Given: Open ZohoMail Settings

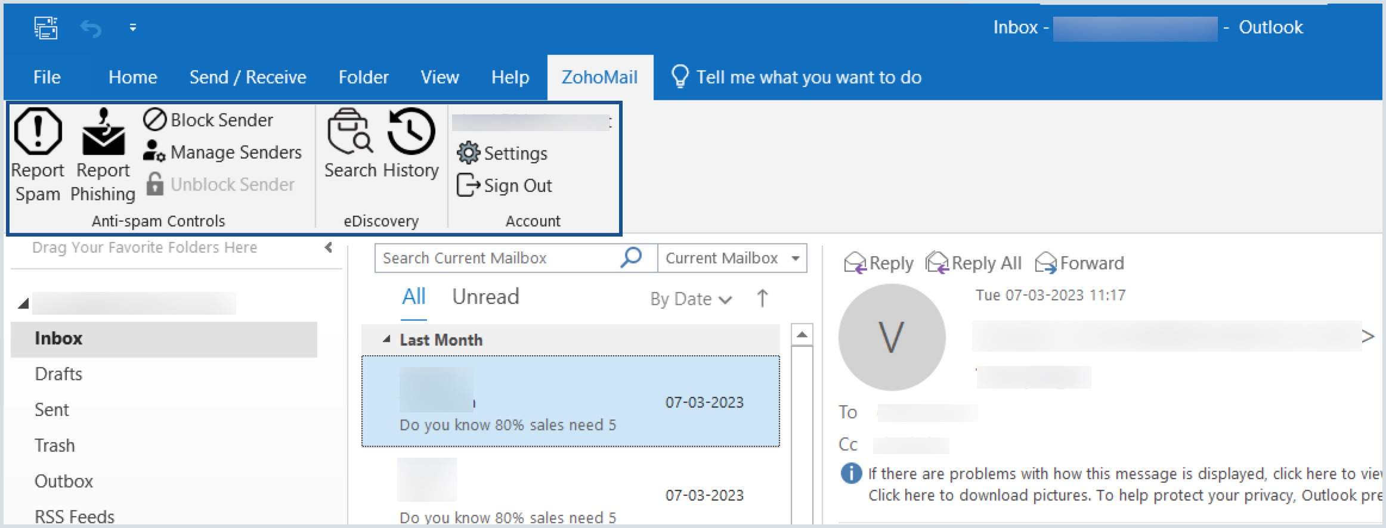Looking at the screenshot, I should (x=503, y=154).
